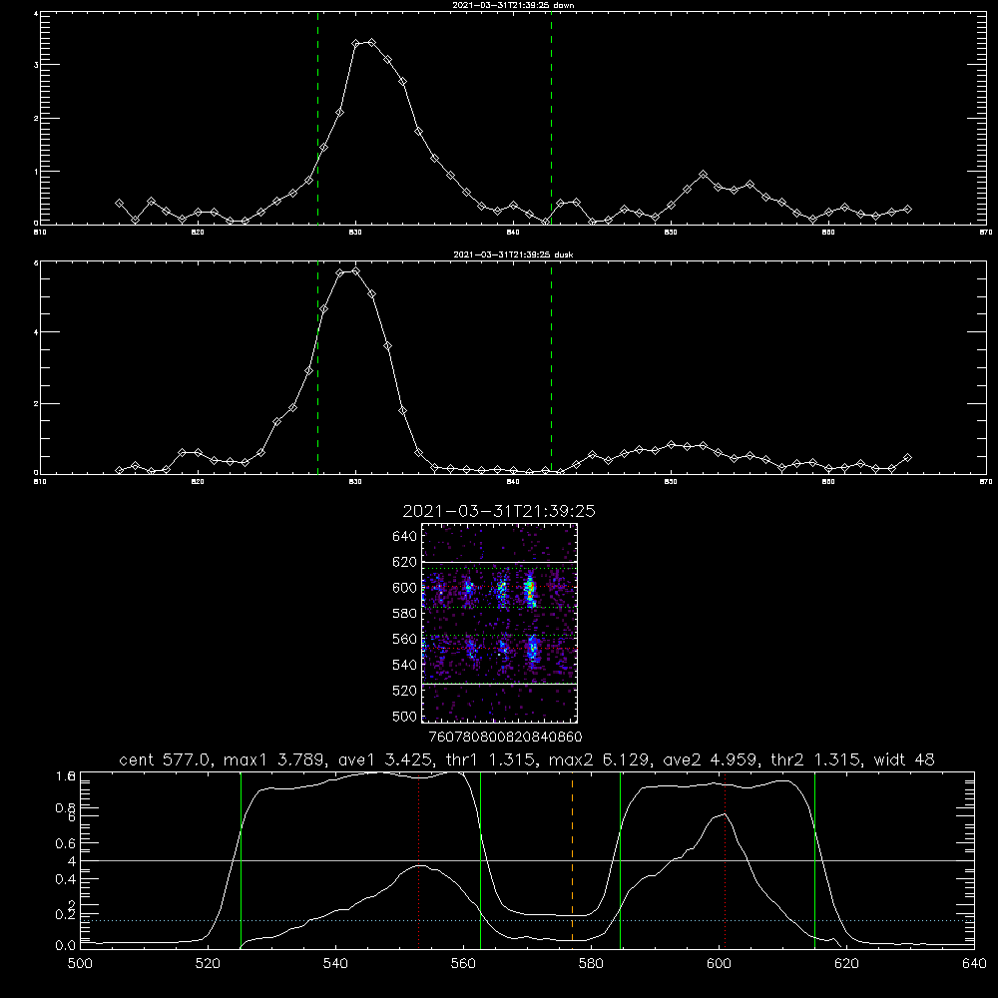Click the bottom plot y-axis label 0.0
Image resolution: width=998 pixels, height=998 pixels.
66,946
